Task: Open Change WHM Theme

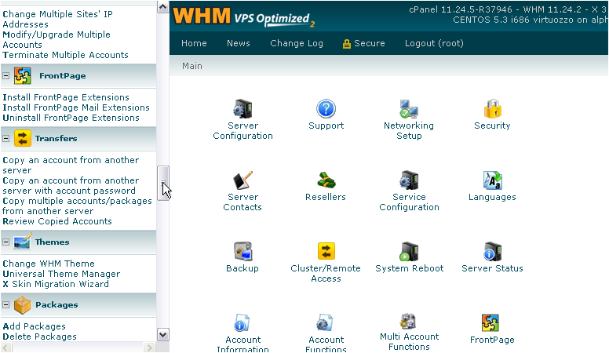Action: point(49,264)
